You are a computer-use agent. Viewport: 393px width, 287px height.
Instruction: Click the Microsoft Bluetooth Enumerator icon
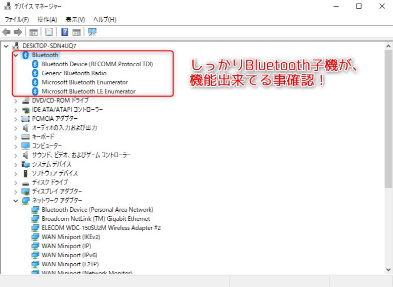coord(35,82)
